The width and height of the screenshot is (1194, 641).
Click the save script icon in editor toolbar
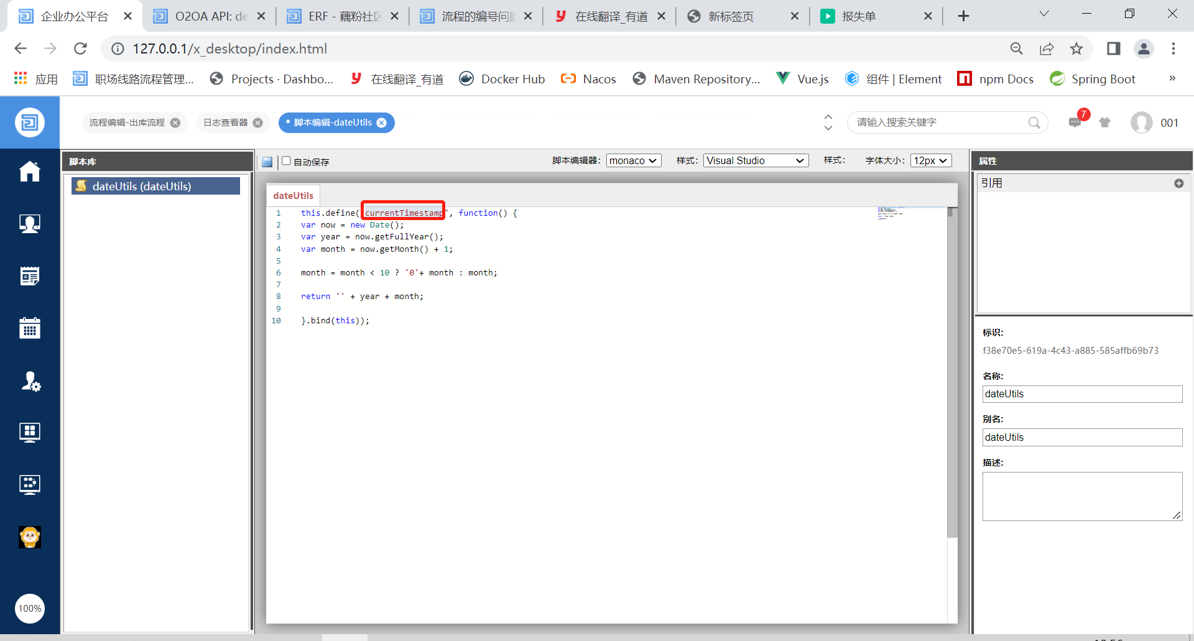pos(267,162)
